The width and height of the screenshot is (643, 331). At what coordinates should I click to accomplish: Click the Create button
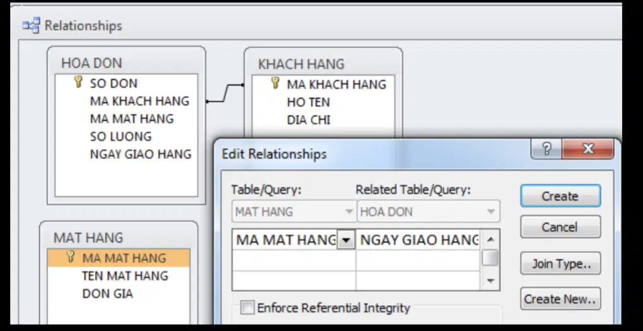(560, 196)
